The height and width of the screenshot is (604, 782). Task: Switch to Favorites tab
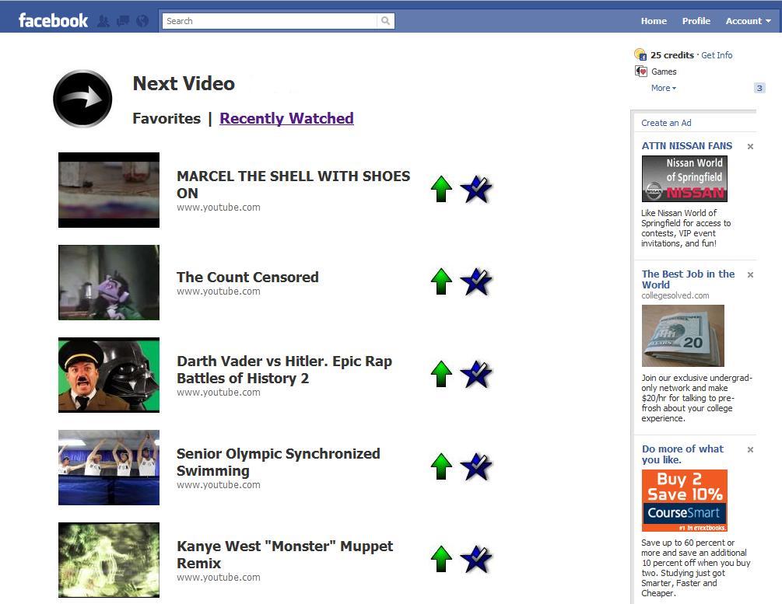coord(167,119)
